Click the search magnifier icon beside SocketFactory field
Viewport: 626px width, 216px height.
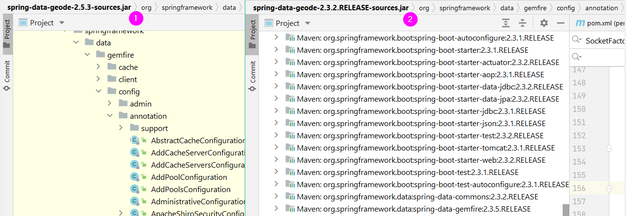coord(577,40)
